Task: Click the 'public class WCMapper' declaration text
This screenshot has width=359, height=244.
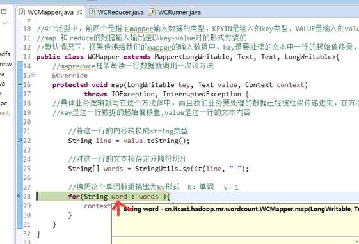Action: pos(78,57)
